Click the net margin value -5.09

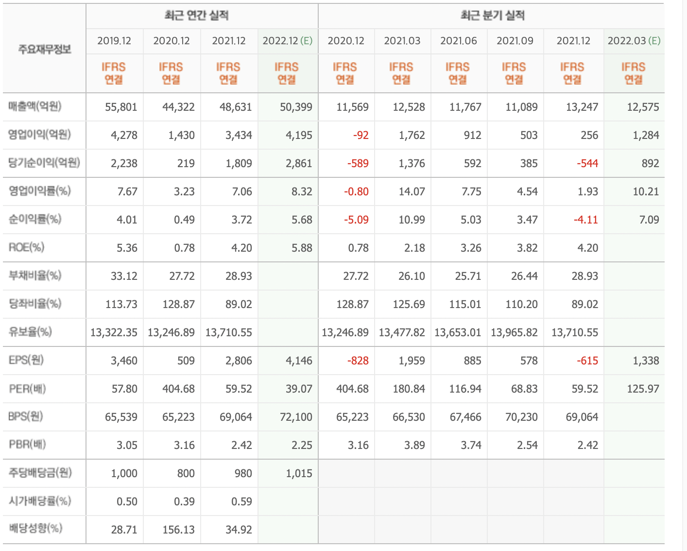pyautogui.click(x=356, y=220)
